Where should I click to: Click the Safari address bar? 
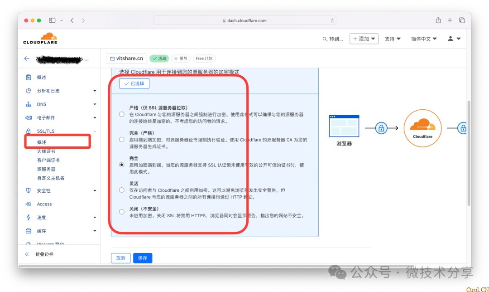pos(244,20)
